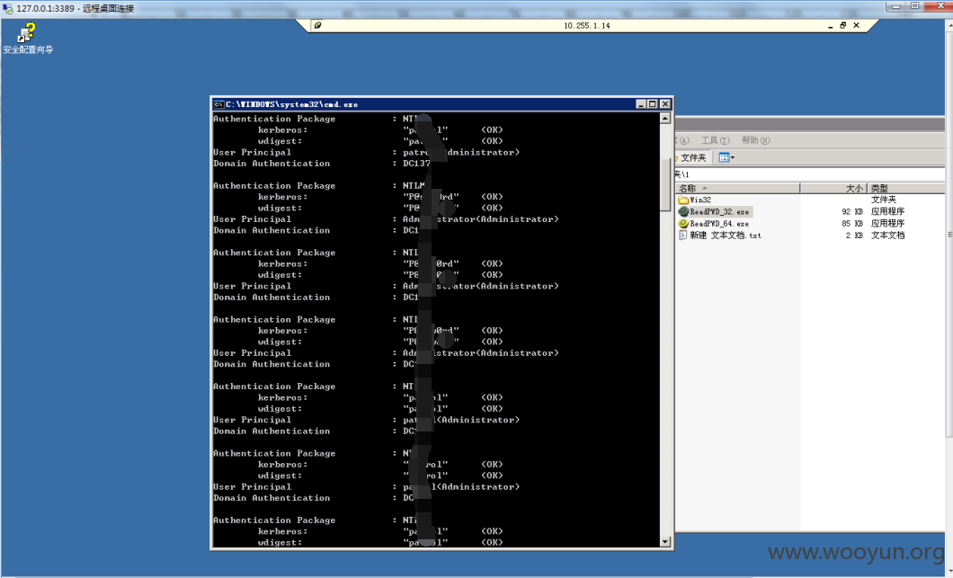Image resolution: width=953 pixels, height=578 pixels.
Task: Click the 10.255.1.14 connection bar label
Action: click(586, 25)
